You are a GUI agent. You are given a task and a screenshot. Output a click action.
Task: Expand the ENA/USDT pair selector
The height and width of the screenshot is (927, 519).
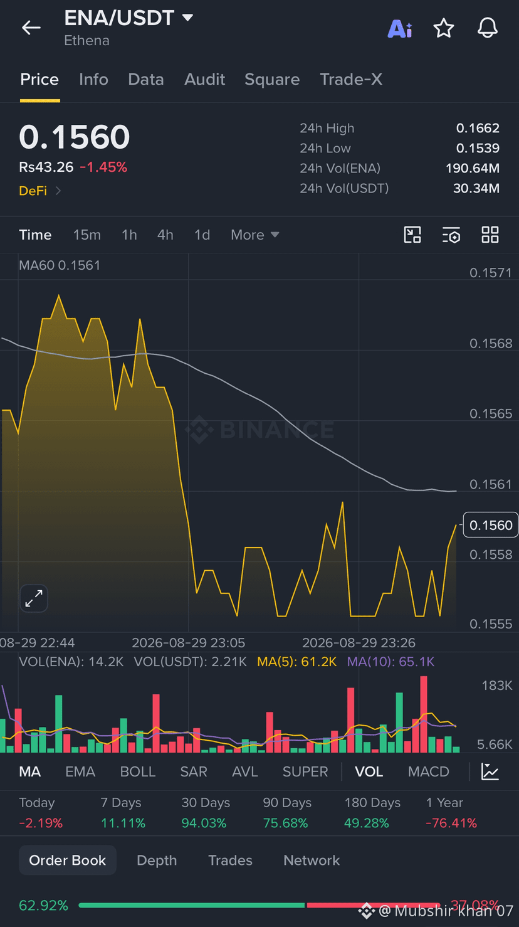129,18
